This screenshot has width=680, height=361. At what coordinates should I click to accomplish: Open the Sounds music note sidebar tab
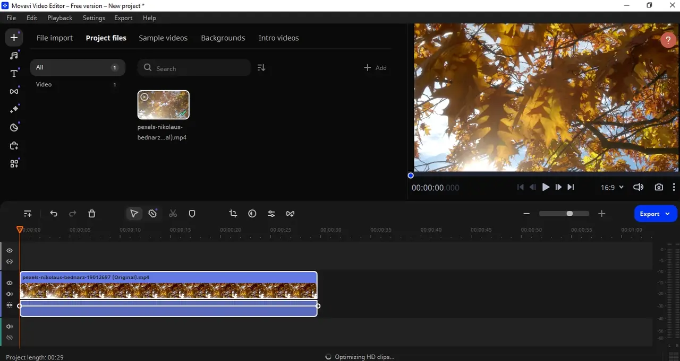click(x=14, y=56)
